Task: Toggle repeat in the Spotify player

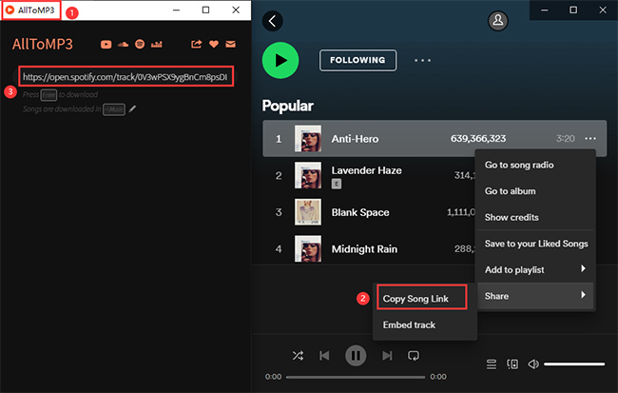Action: [414, 356]
